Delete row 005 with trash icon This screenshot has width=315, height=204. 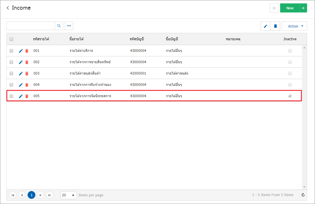[27, 96]
